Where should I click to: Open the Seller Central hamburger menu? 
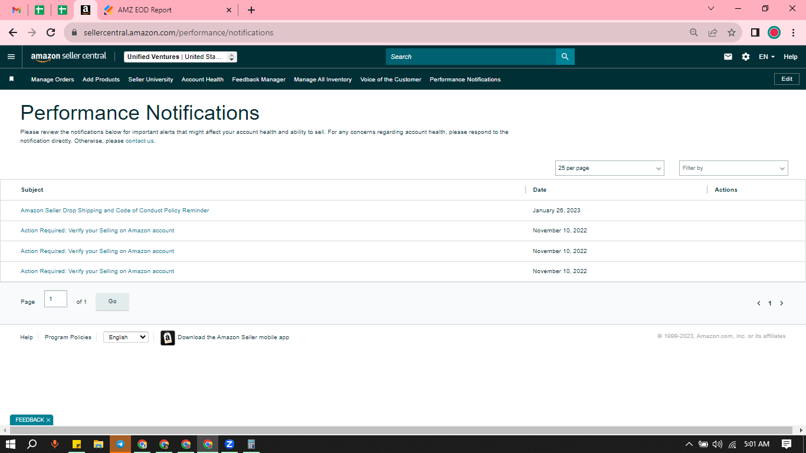click(x=11, y=57)
